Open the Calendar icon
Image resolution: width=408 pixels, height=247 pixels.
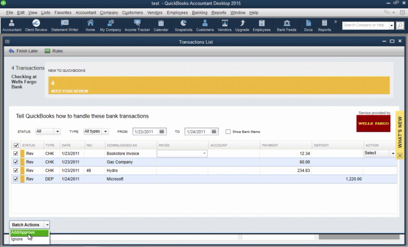(x=161, y=26)
